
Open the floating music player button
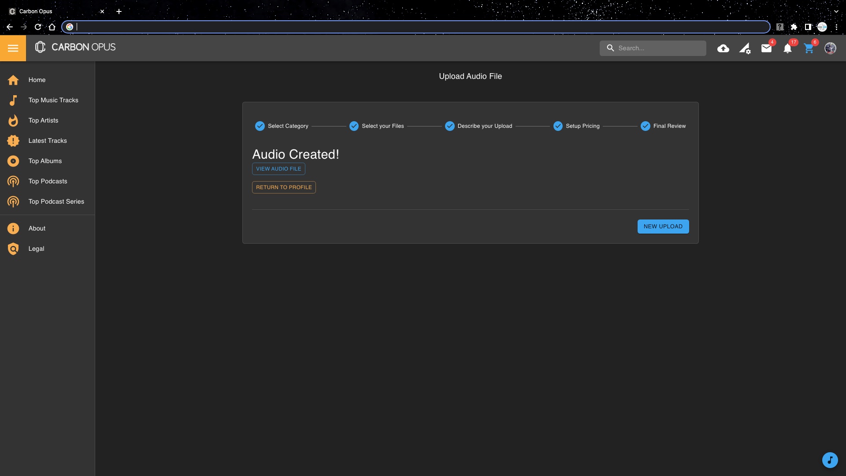(x=830, y=460)
